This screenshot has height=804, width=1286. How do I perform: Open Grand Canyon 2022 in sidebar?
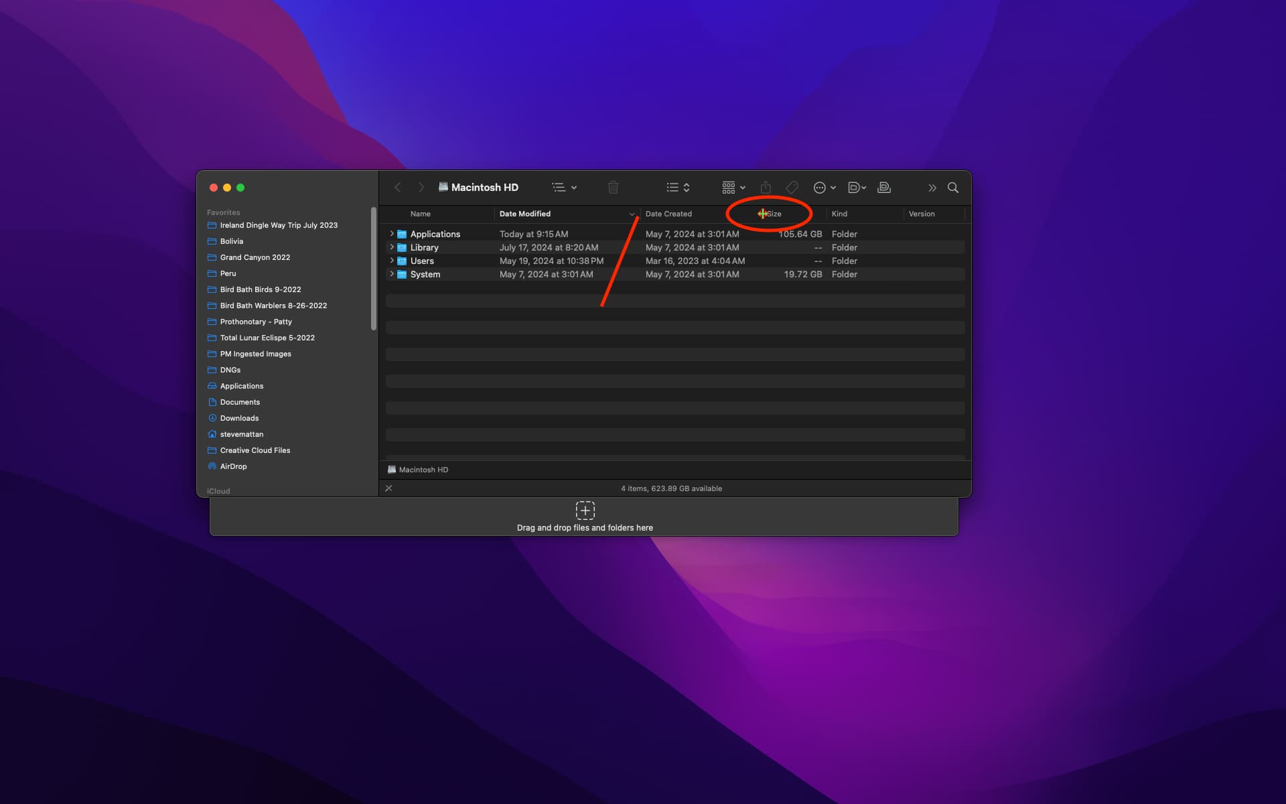pyautogui.click(x=255, y=257)
